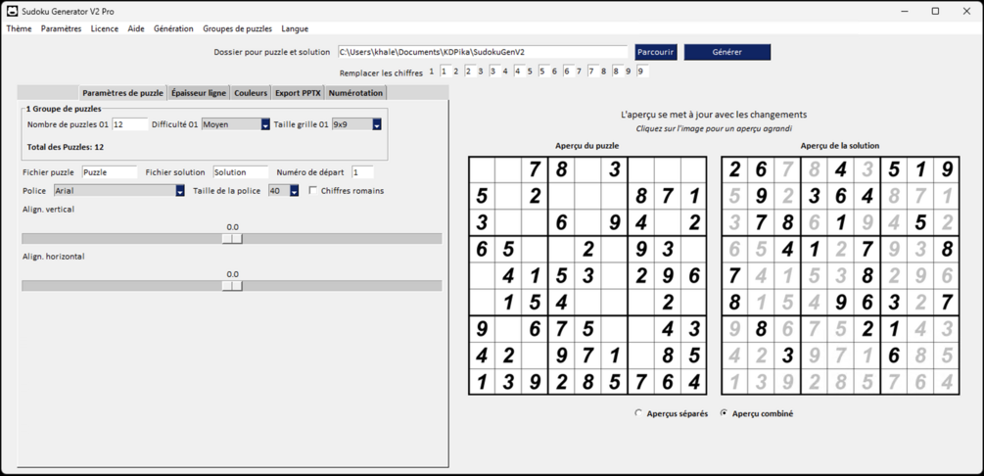Expand the Taille de la police dropdown
This screenshot has width=984, height=476.
pyautogui.click(x=294, y=190)
